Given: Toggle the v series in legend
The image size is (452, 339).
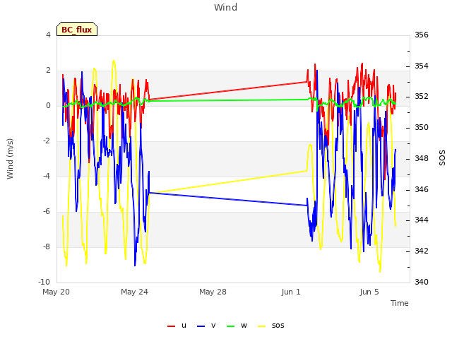Looking at the screenshot, I should click(206, 326).
